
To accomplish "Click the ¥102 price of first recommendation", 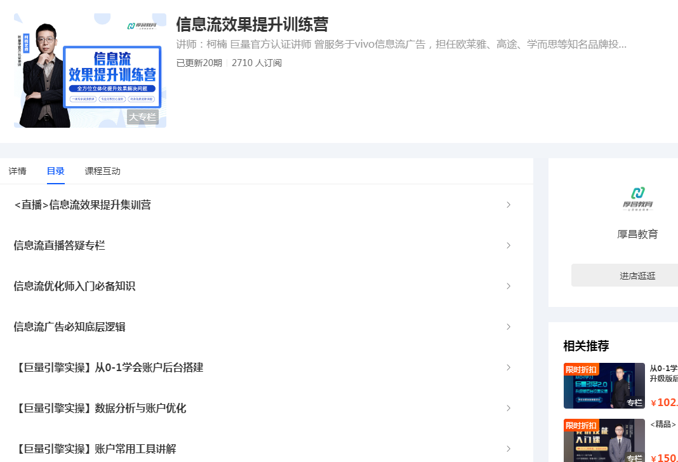I will [664, 402].
